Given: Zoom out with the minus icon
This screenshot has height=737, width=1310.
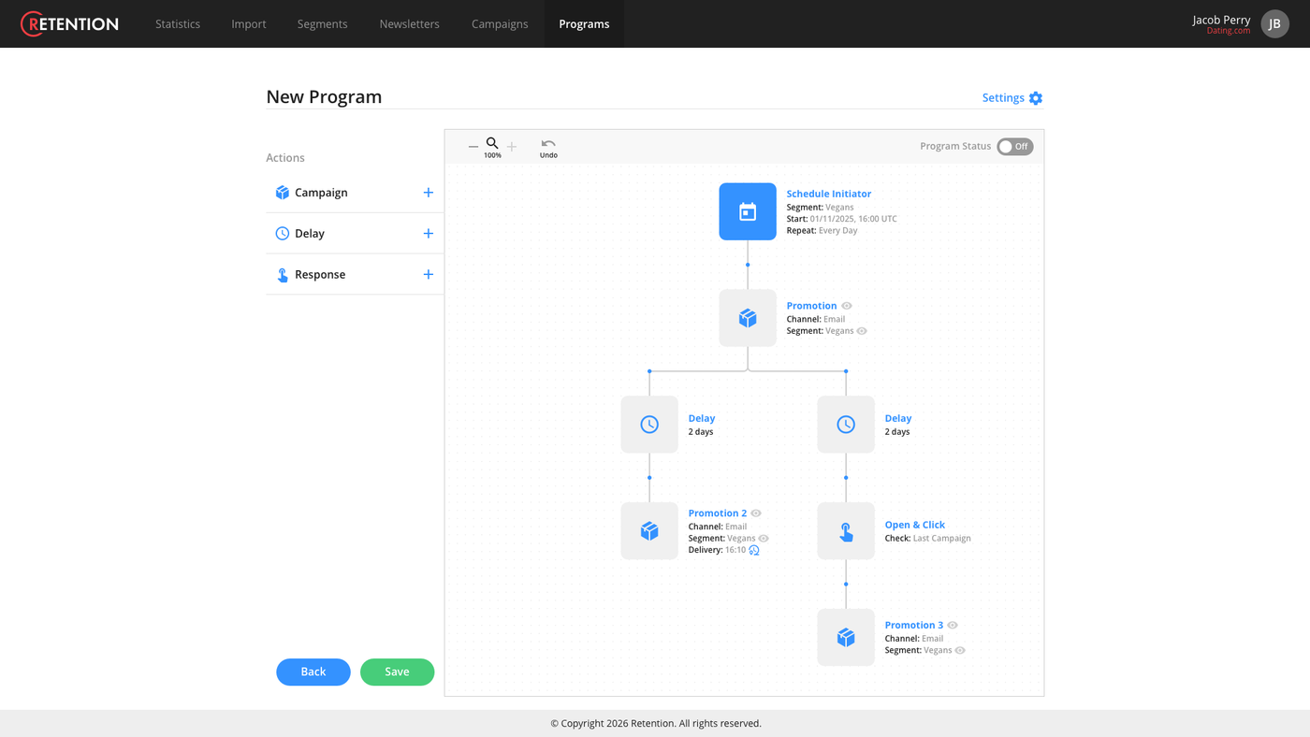Looking at the screenshot, I should [473, 146].
